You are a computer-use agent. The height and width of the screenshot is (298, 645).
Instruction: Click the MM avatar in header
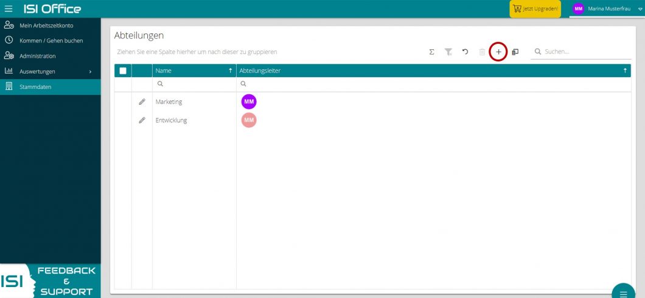point(578,9)
